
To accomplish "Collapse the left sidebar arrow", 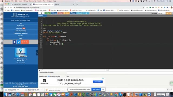I will tap(37, 53).
